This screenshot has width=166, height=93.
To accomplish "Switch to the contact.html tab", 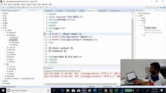I will coord(114,11).
